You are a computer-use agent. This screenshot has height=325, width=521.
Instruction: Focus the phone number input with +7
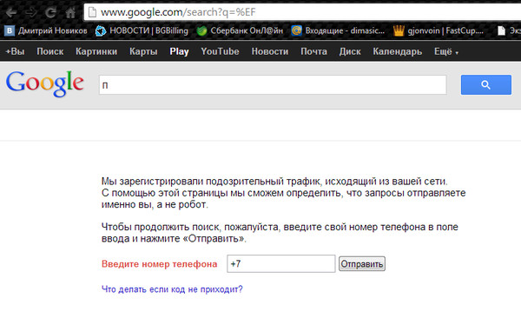tap(280, 264)
